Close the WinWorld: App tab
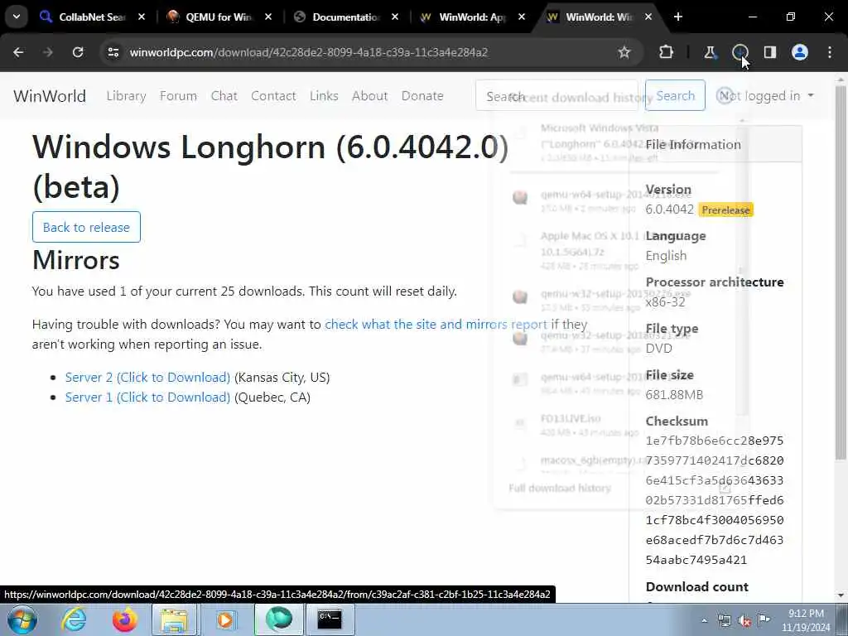 [522, 17]
